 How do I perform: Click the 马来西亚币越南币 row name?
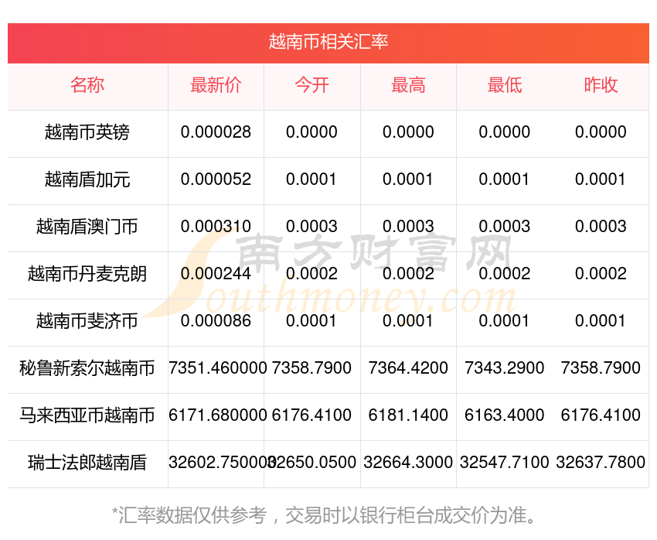pyautogui.click(x=87, y=415)
